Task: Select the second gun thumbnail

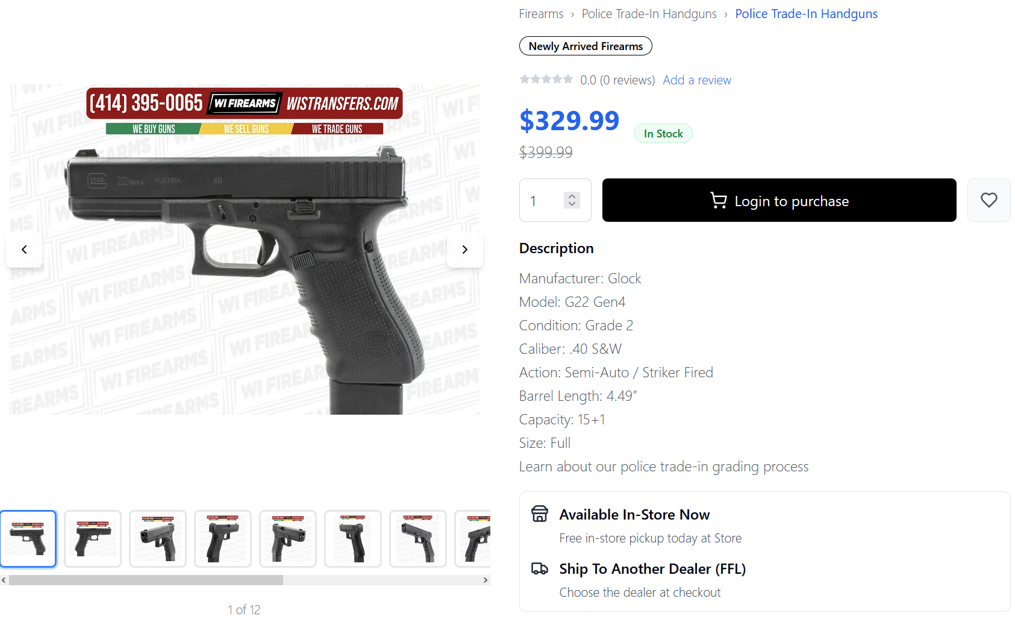Action: click(93, 539)
